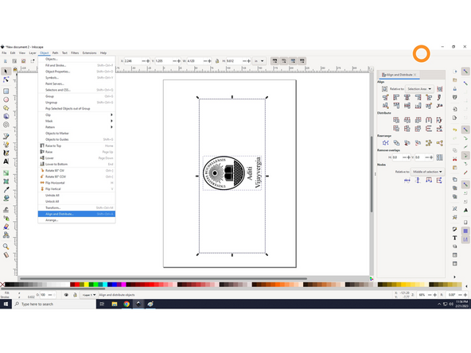
Task: Click the Remove overlaps apply icon
Action: 439,157
